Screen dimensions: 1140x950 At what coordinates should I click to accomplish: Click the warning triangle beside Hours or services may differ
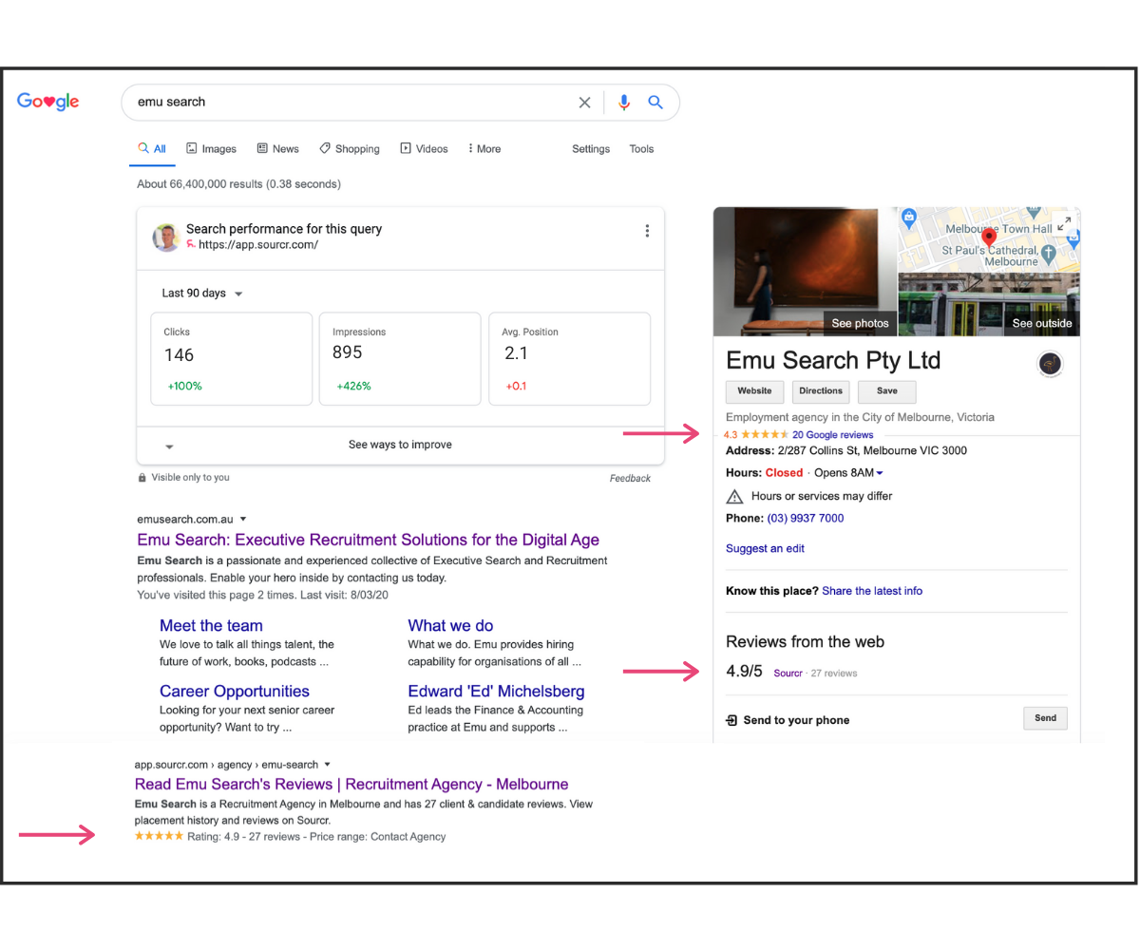pos(734,496)
